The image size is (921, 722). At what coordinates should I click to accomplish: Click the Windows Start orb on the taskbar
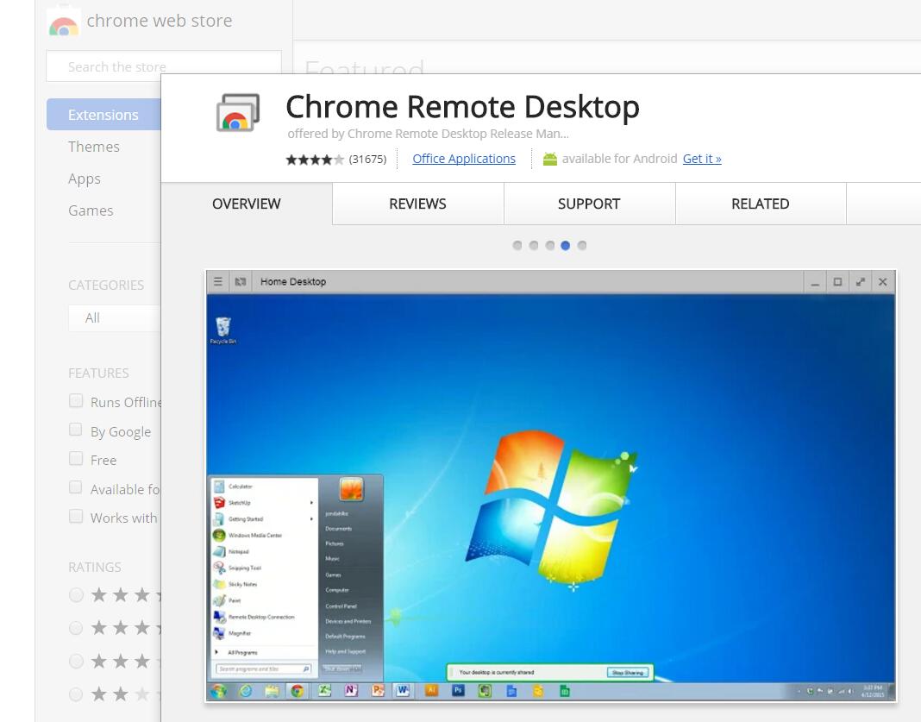(x=219, y=692)
